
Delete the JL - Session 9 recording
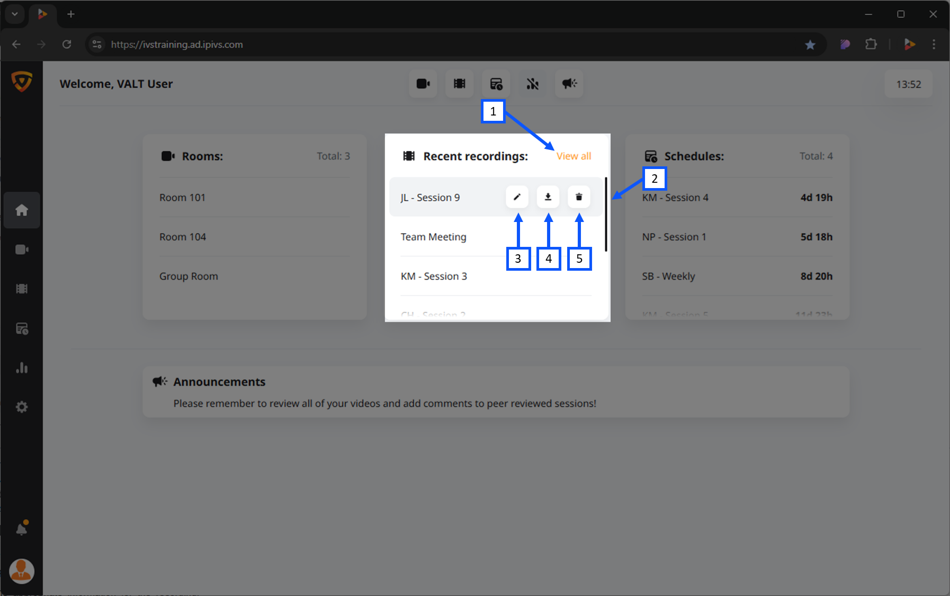pyautogui.click(x=579, y=197)
